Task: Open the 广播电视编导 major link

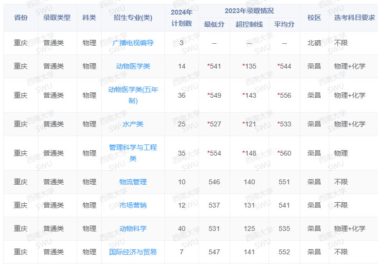Action: click(133, 43)
